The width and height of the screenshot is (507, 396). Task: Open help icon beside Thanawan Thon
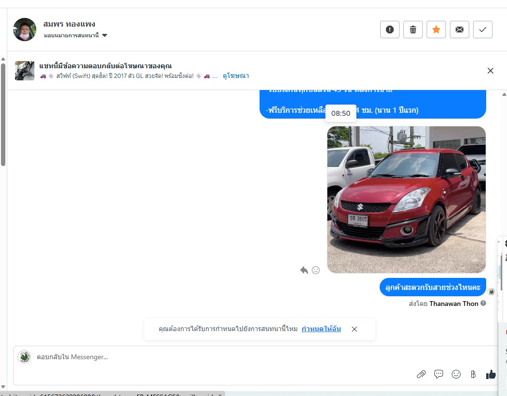[x=483, y=303]
